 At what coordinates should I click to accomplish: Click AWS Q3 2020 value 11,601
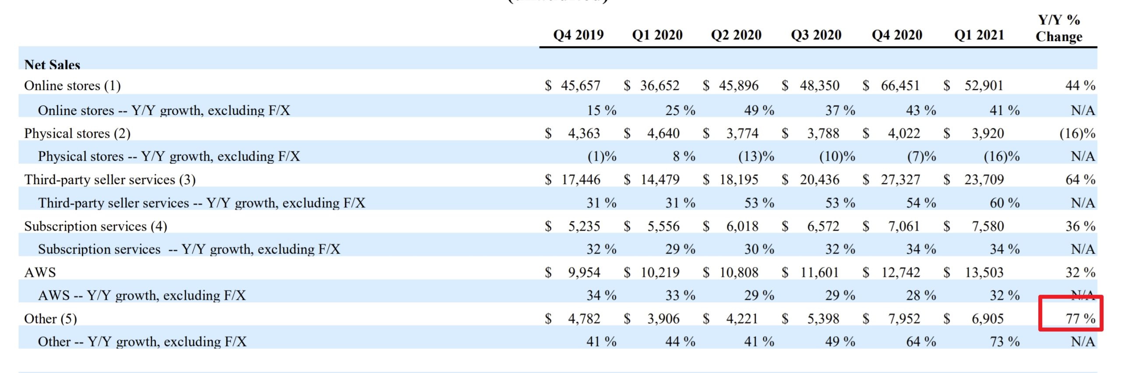pyautogui.click(x=819, y=272)
